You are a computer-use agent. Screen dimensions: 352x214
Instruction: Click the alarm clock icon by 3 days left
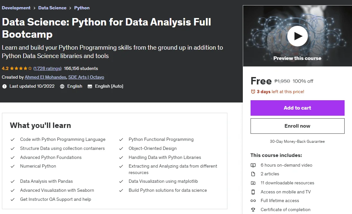(253, 92)
